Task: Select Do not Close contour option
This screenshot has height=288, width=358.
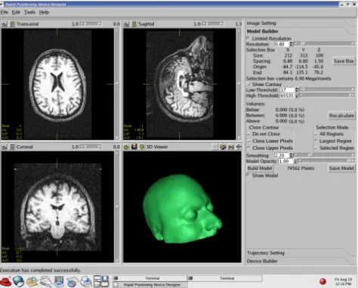Action: [248, 134]
